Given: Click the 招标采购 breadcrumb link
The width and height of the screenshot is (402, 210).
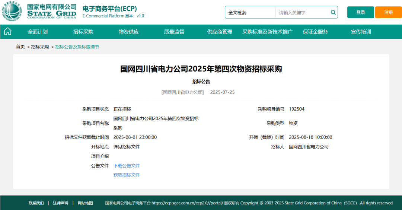Looking at the screenshot, I should pos(40,47).
